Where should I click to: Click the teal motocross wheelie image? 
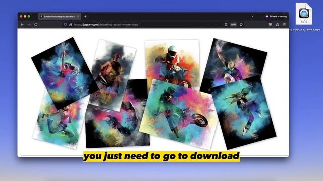pos(179,114)
